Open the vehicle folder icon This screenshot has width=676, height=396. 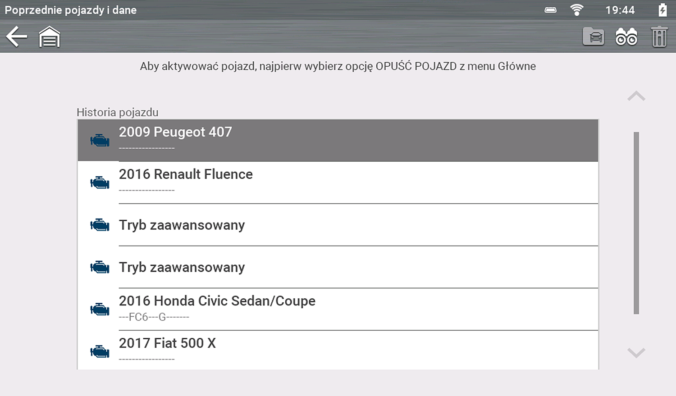click(x=593, y=36)
